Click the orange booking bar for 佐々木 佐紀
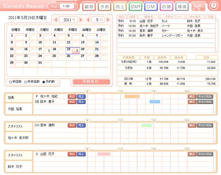Viewport: 221px width, 175px height. pos(132,97)
